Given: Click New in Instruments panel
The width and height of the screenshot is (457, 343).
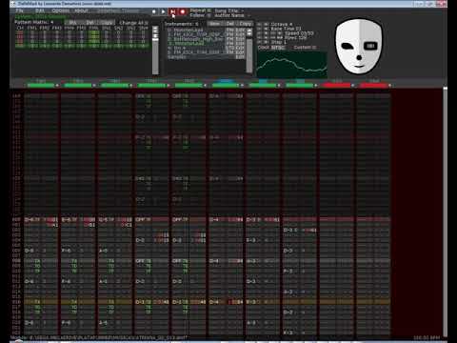Looking at the screenshot, I should [x=214, y=24].
